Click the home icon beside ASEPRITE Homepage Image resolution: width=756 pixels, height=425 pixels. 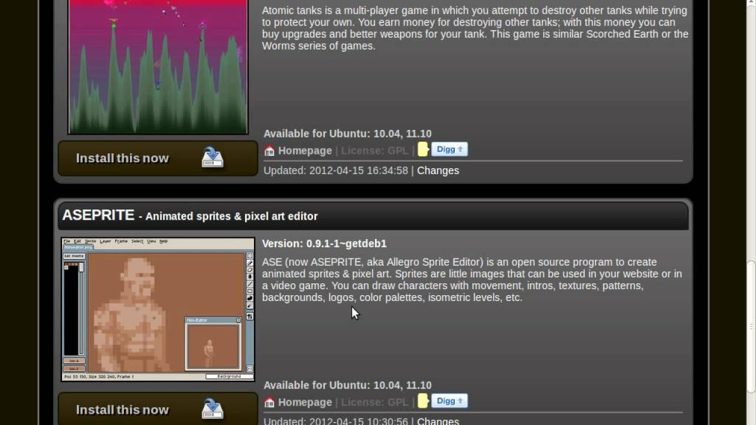tap(269, 403)
